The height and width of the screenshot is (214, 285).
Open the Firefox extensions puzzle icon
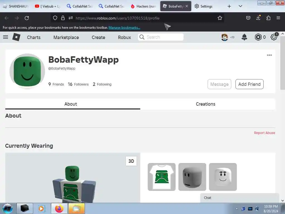(268, 18)
